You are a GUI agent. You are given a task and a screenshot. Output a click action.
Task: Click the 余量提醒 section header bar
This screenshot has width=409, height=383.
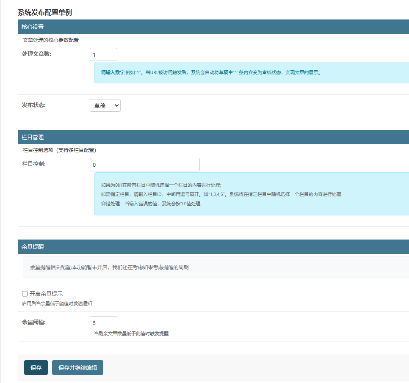pyautogui.click(x=33, y=247)
